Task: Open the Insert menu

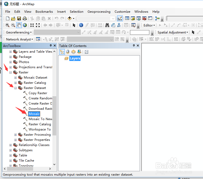Action: pyautogui.click(x=61, y=12)
